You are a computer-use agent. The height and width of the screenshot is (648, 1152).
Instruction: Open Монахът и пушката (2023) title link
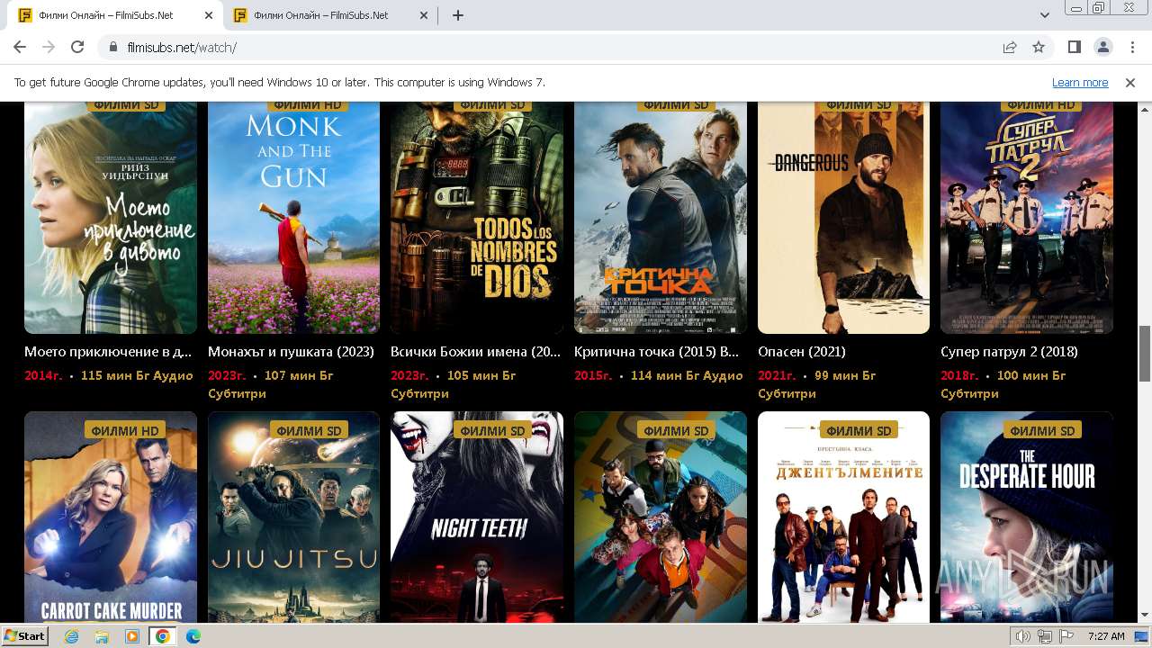tap(291, 352)
